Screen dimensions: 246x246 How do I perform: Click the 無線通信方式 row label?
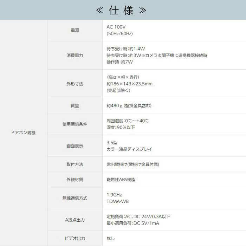click(x=75, y=198)
